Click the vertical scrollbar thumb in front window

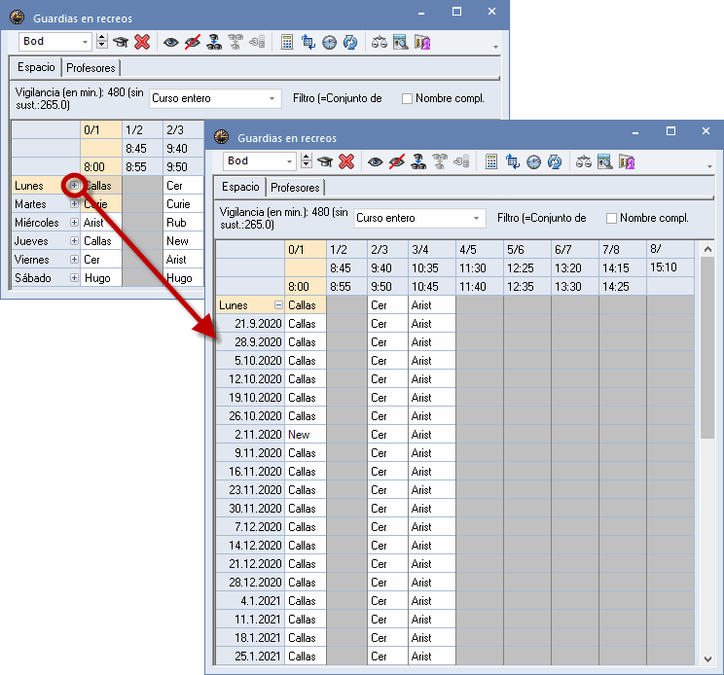tap(707, 348)
